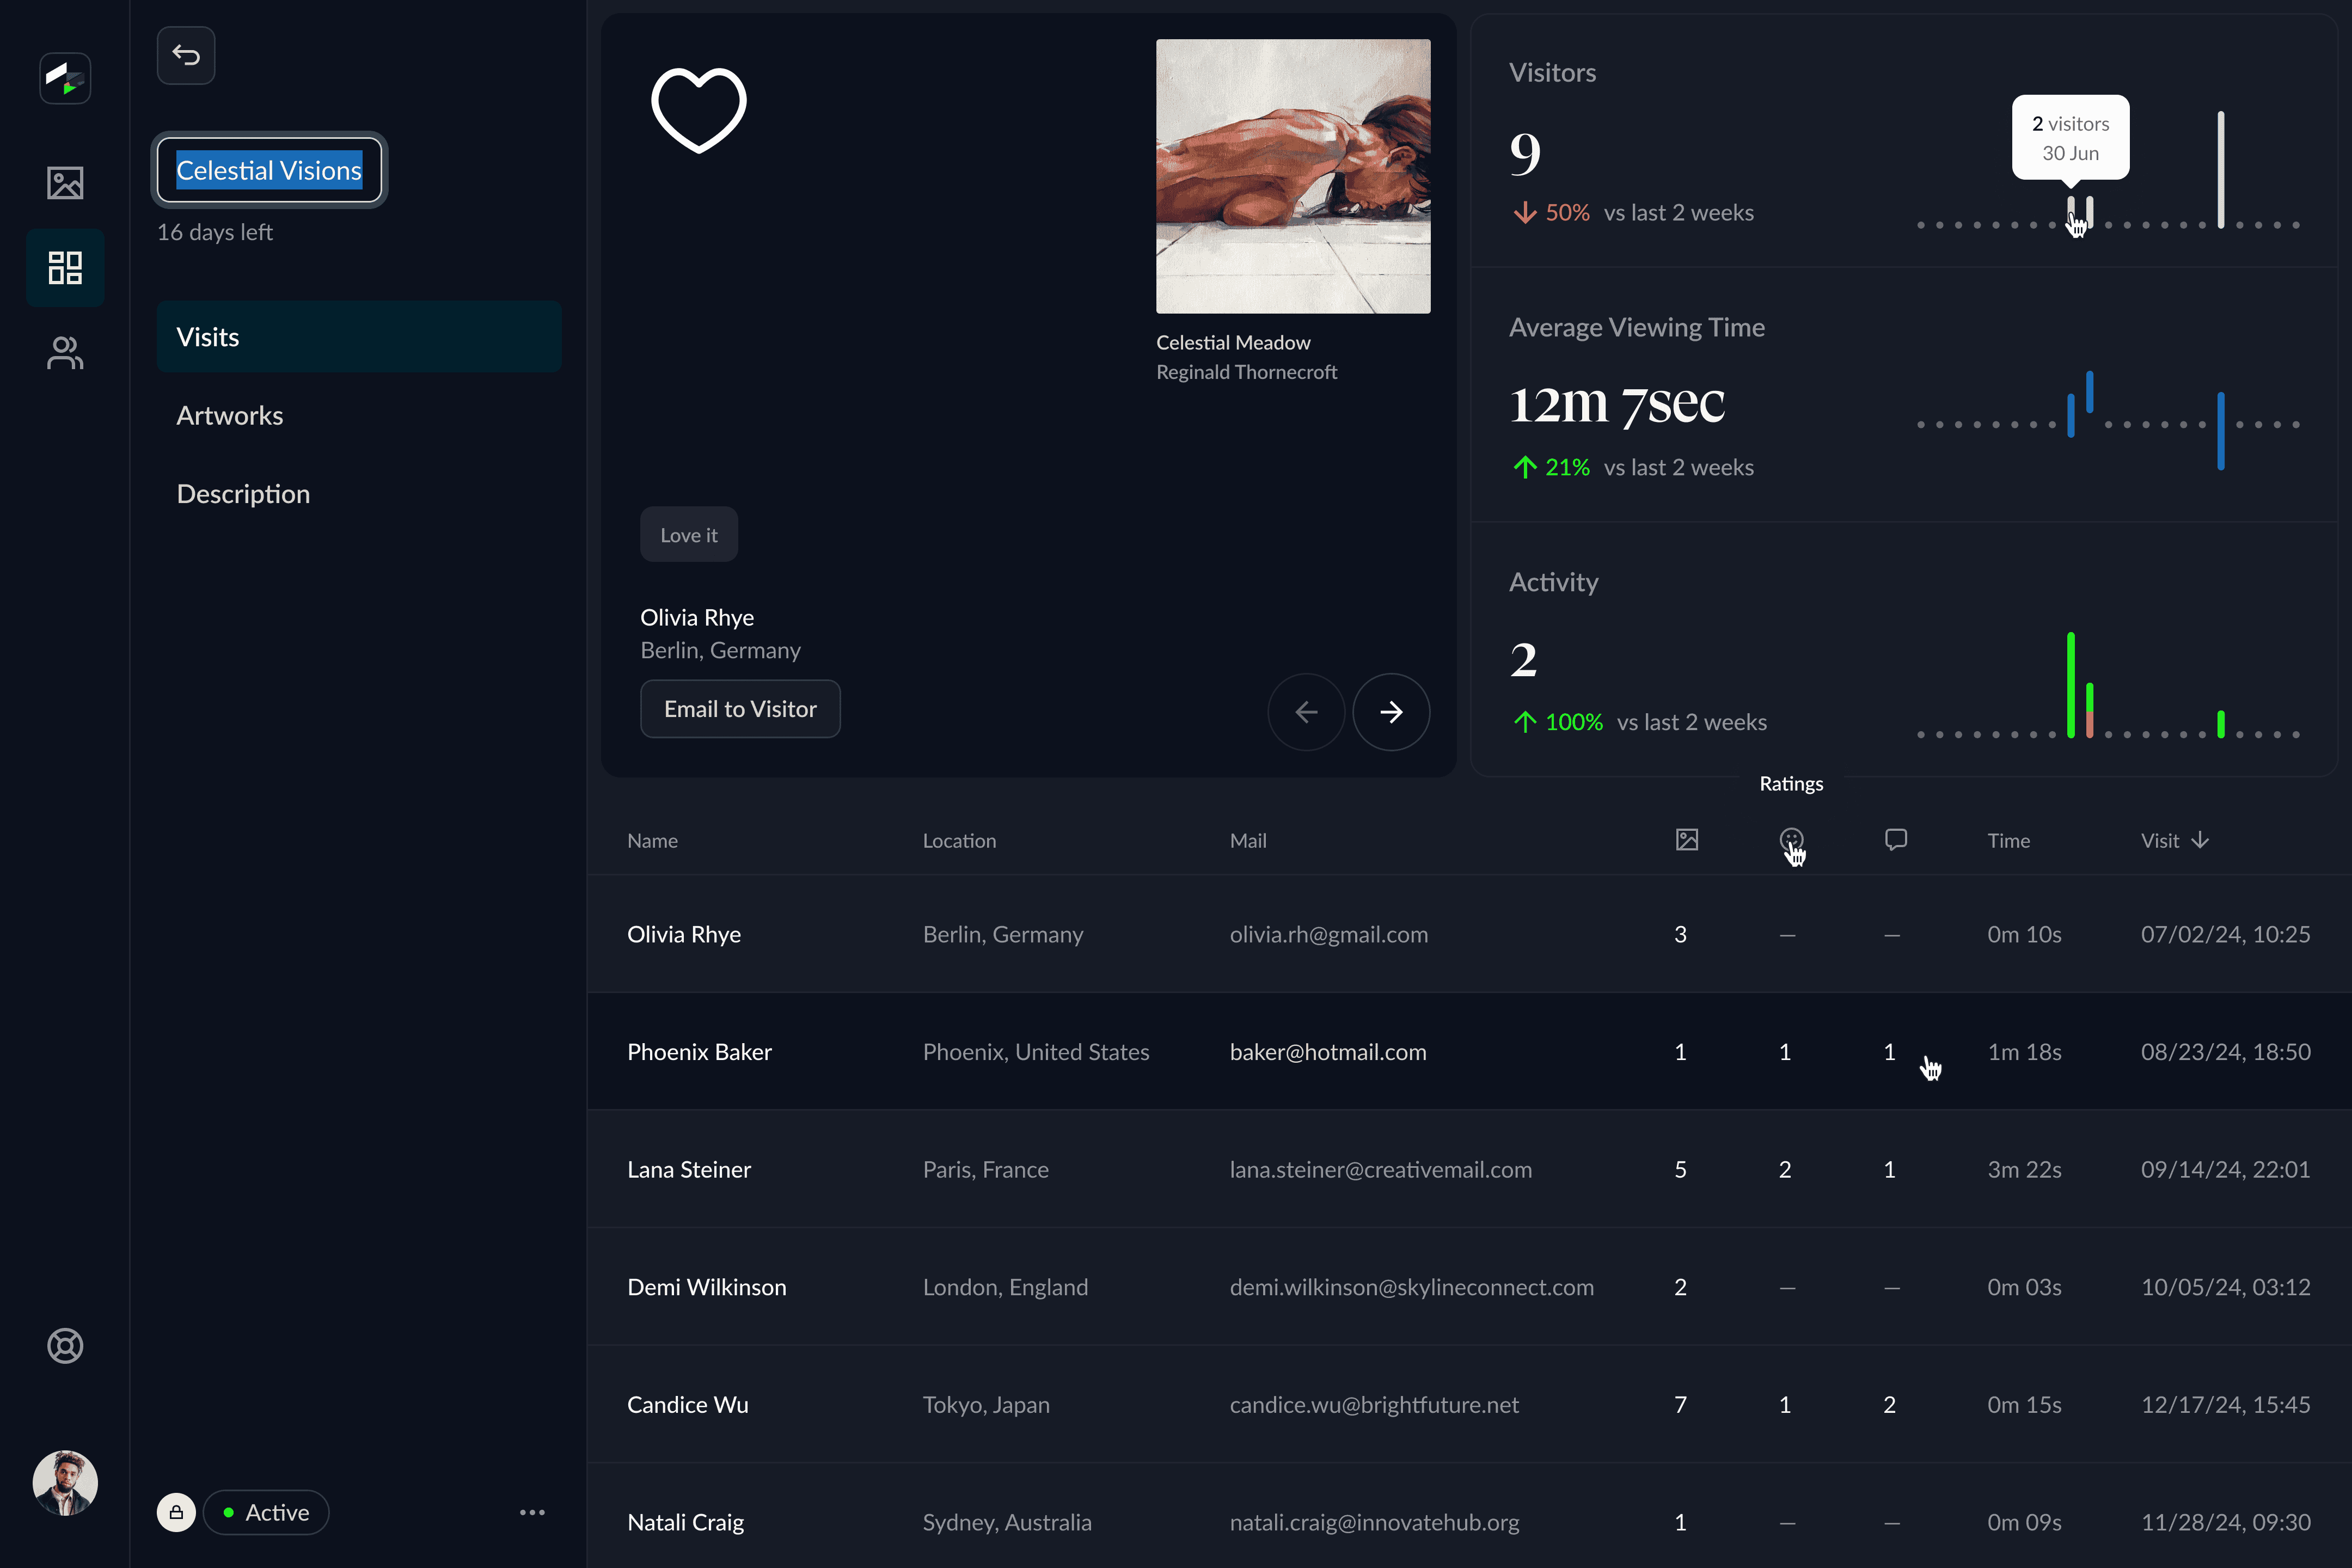Image resolution: width=2352 pixels, height=1568 pixels.
Task: Open the Description tab
Action: click(x=243, y=493)
